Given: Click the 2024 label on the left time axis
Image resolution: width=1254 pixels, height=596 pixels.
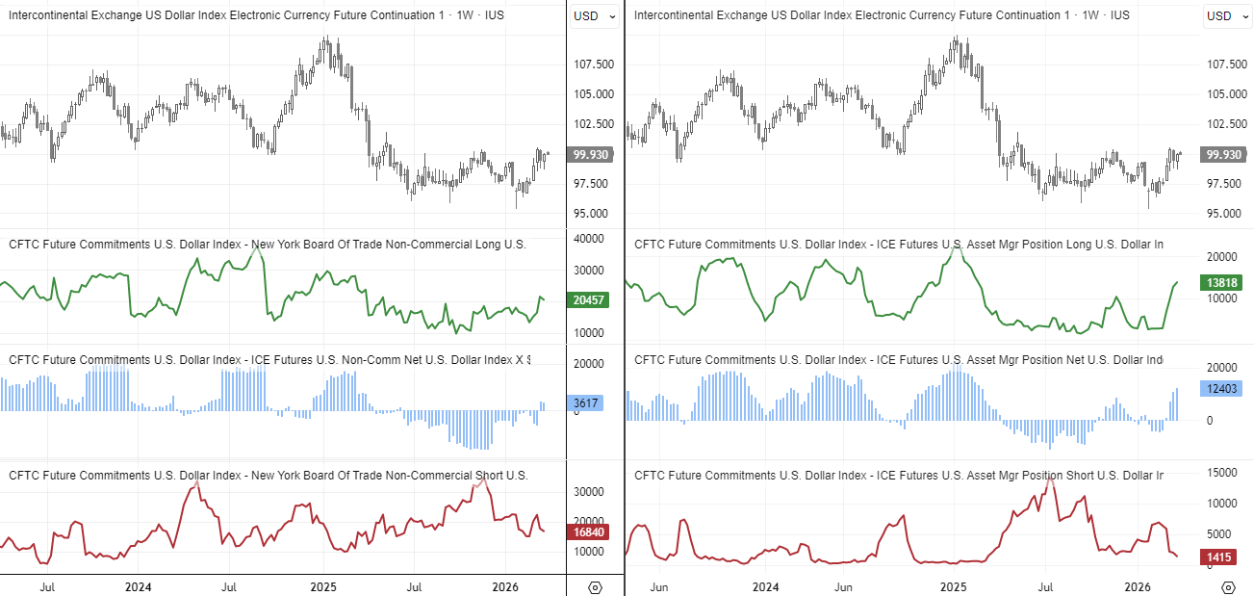Looking at the screenshot, I should coord(140,585).
